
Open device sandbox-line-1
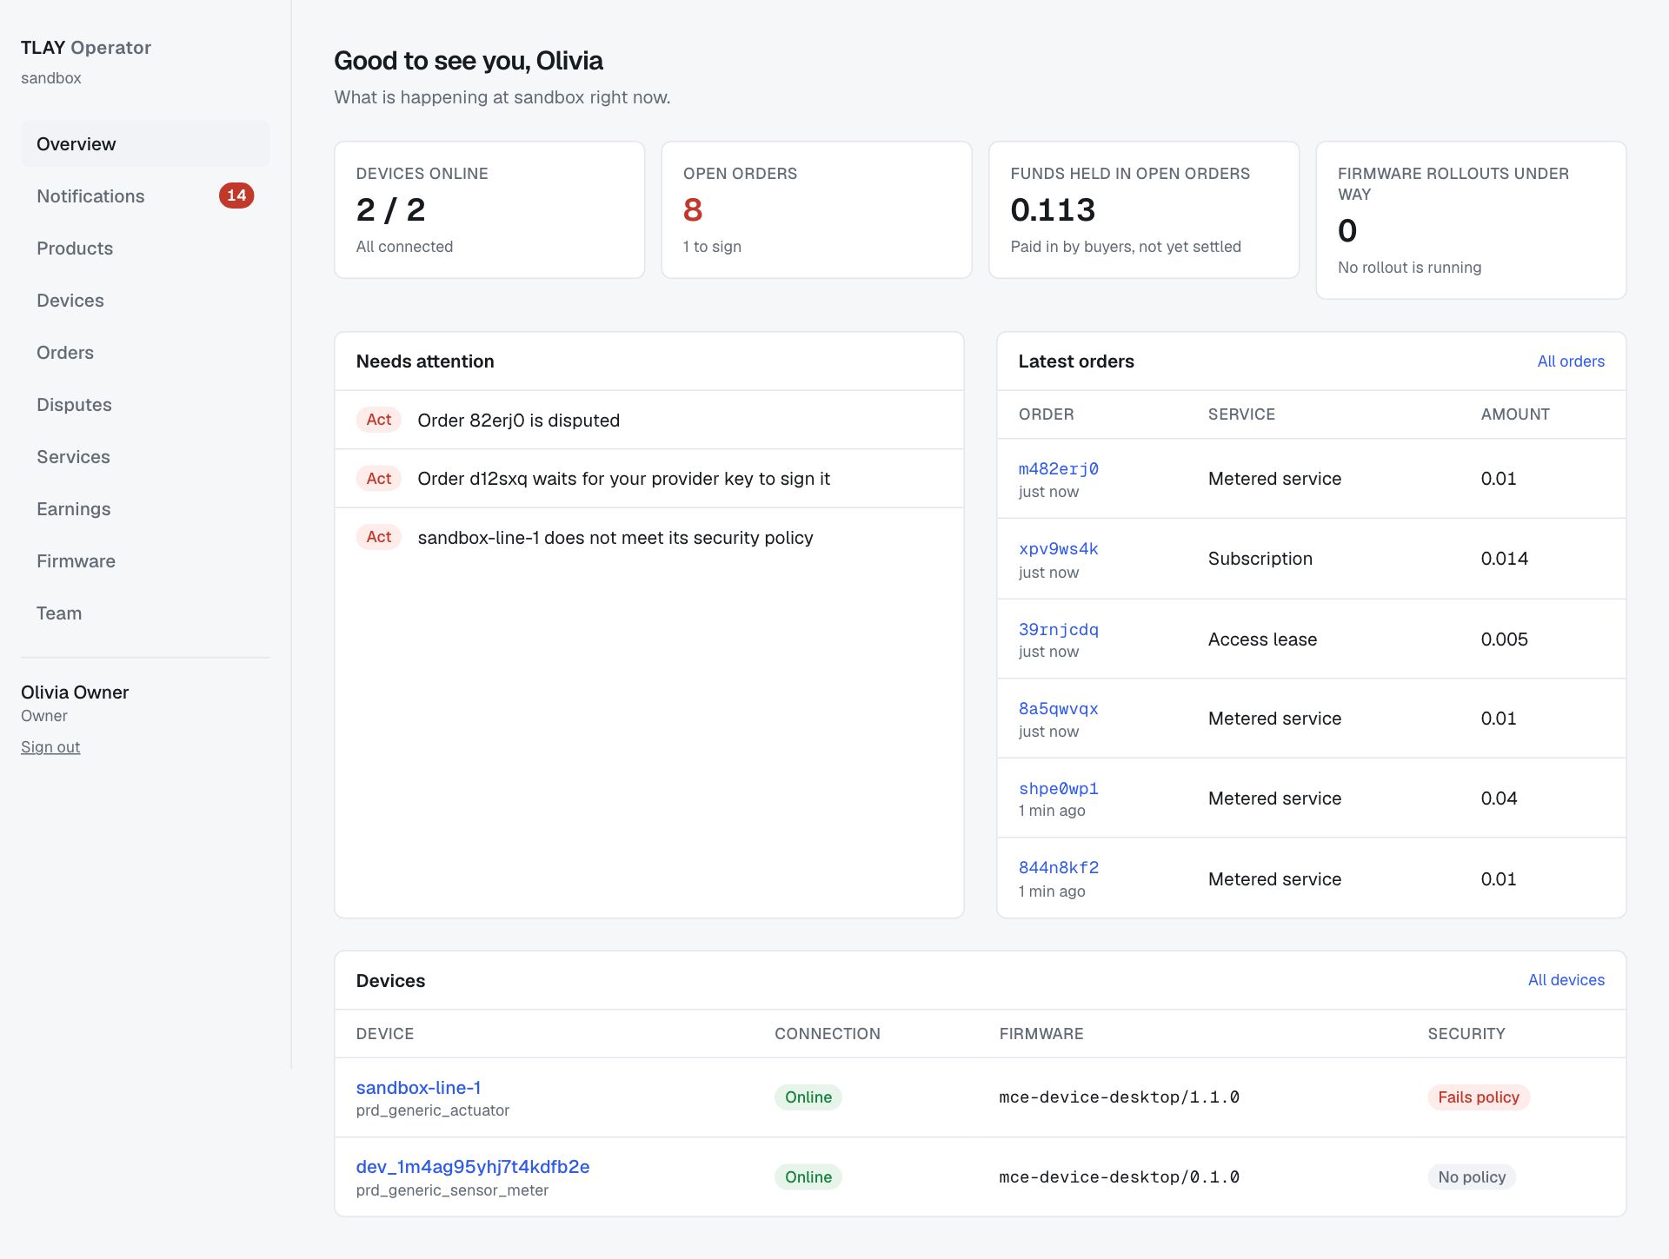coord(418,1088)
